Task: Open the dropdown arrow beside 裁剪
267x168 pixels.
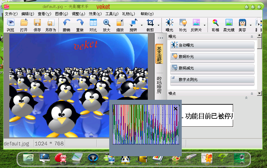Action: point(158,25)
